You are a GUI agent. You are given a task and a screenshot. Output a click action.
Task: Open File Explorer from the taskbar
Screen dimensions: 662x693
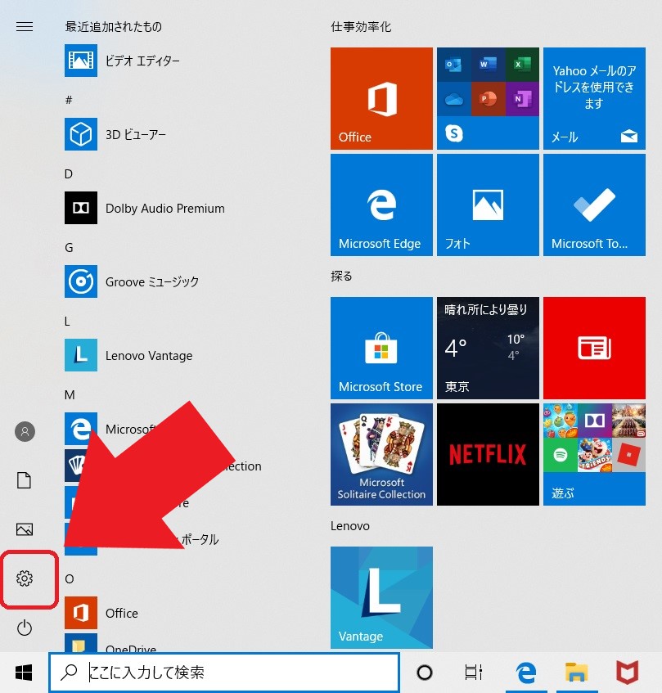pyautogui.click(x=577, y=673)
